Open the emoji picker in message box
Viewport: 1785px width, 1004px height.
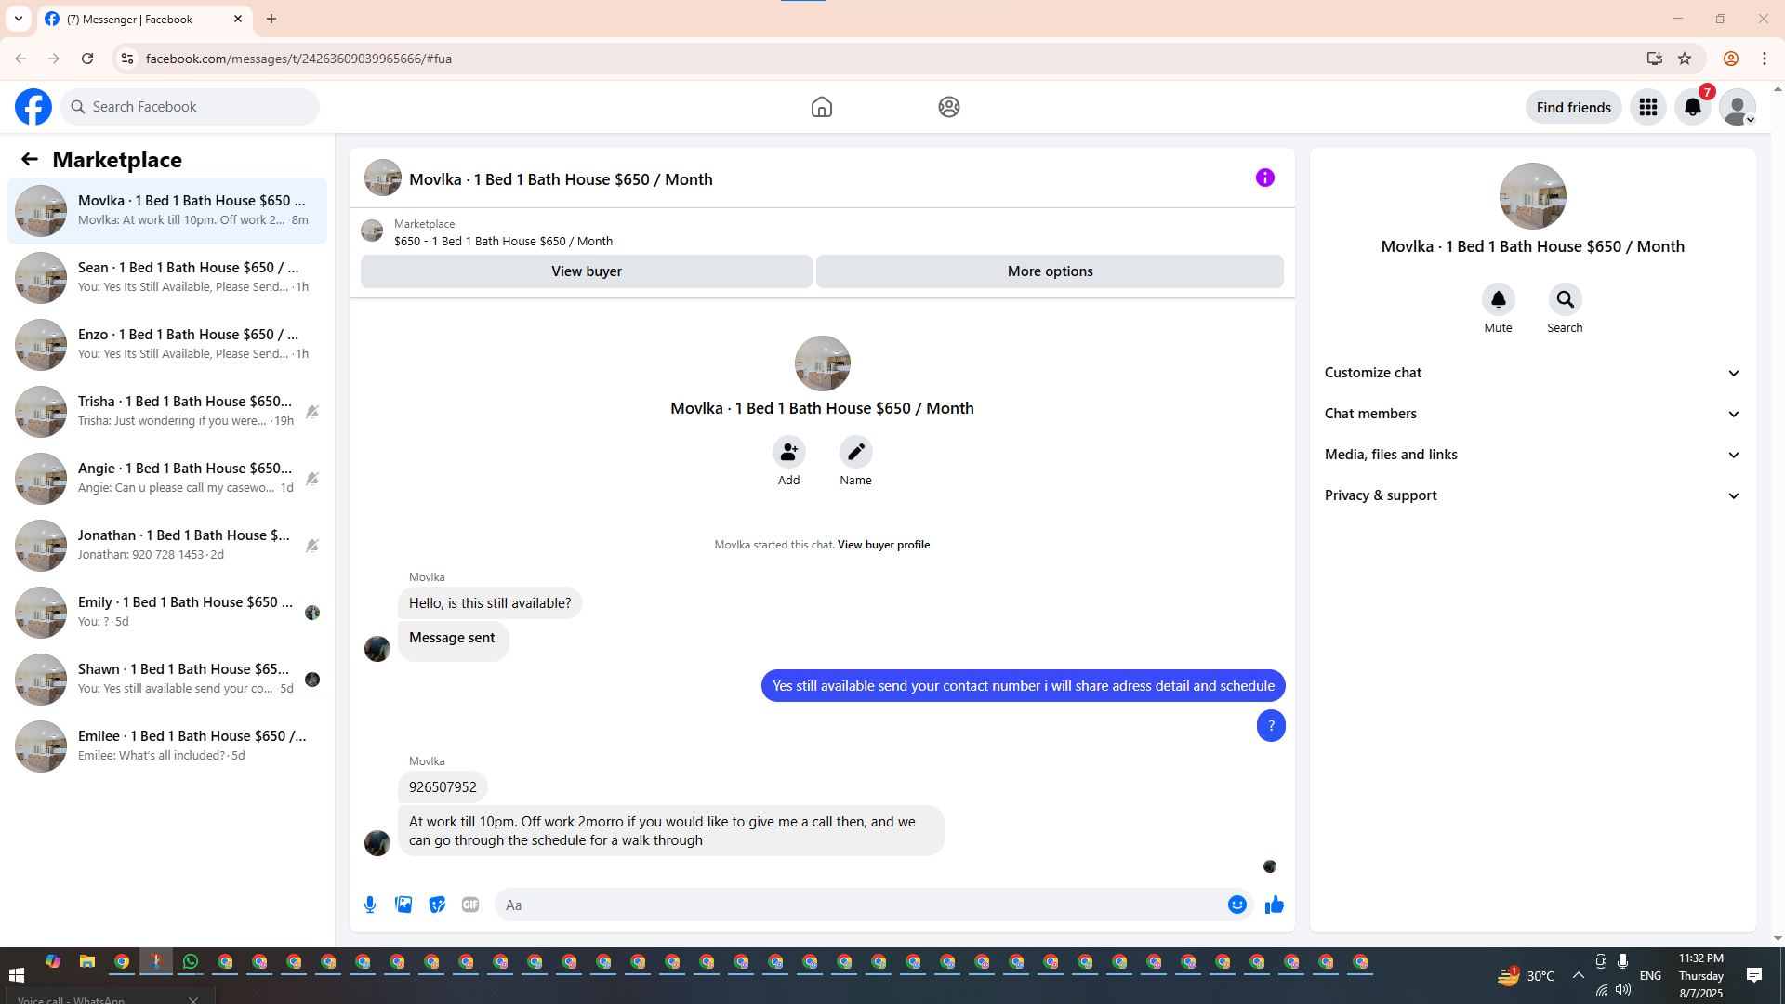click(x=1236, y=905)
